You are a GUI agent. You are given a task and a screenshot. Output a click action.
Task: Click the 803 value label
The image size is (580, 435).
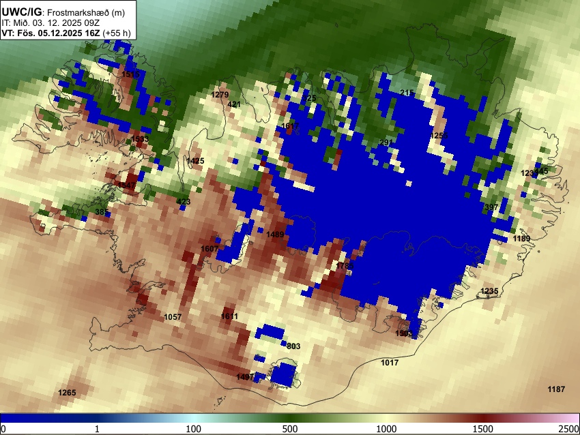pyautogui.click(x=293, y=346)
